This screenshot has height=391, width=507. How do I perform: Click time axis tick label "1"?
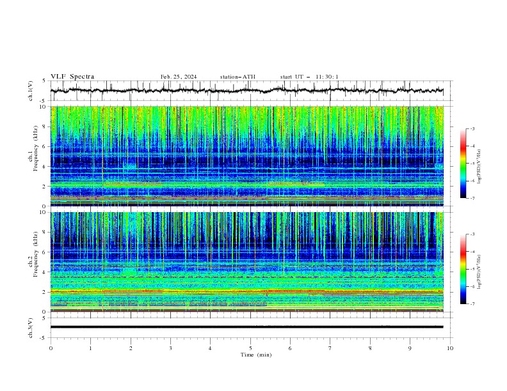(x=90, y=348)
